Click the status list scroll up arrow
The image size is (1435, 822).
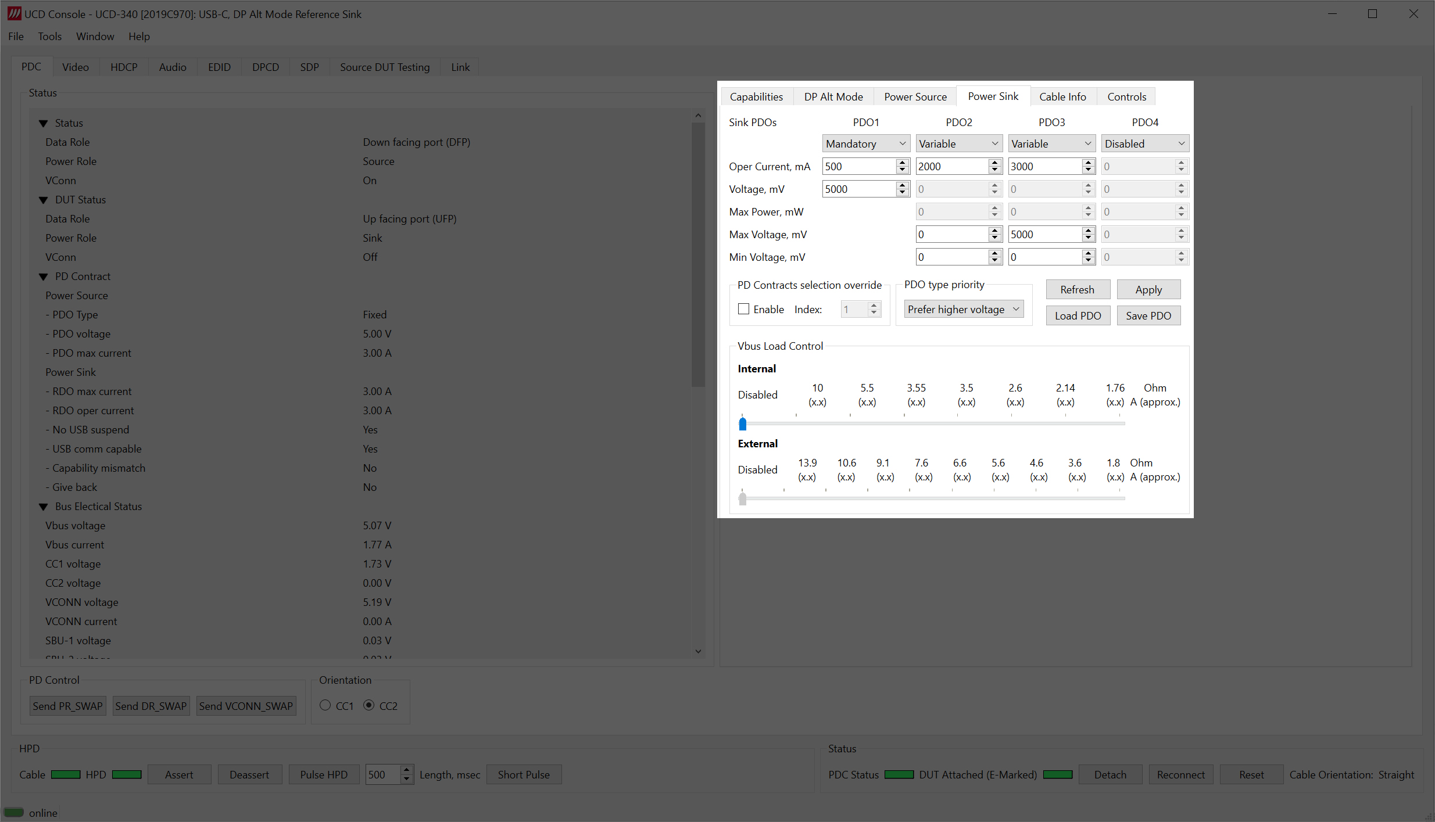(x=698, y=116)
